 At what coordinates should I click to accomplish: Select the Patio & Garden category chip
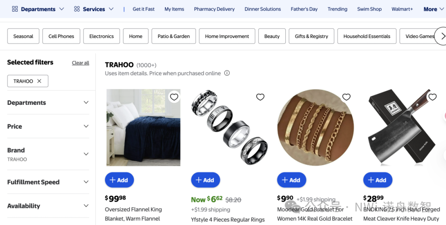point(173,36)
